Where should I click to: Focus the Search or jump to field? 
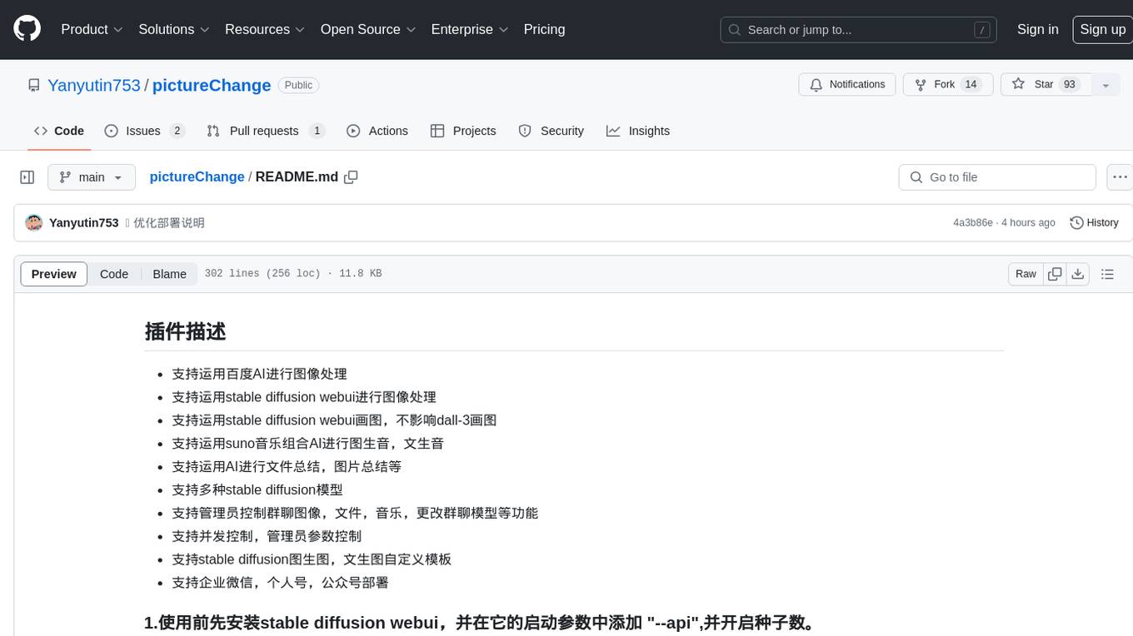tap(859, 30)
